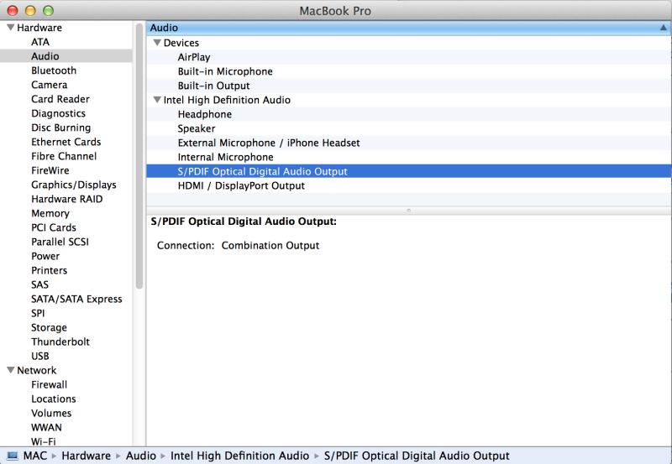Collapse the Intel High Definition Audio triangle
The width and height of the screenshot is (672, 464).
(x=157, y=99)
